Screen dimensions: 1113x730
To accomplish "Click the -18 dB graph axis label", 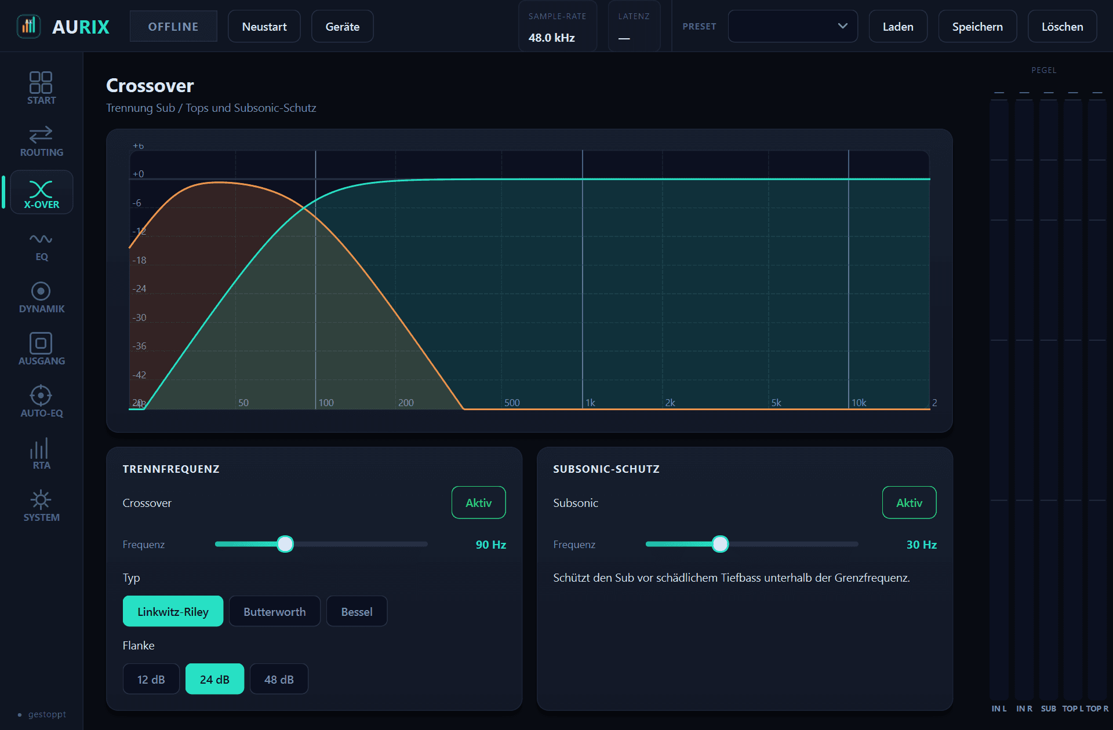I will pos(139,260).
